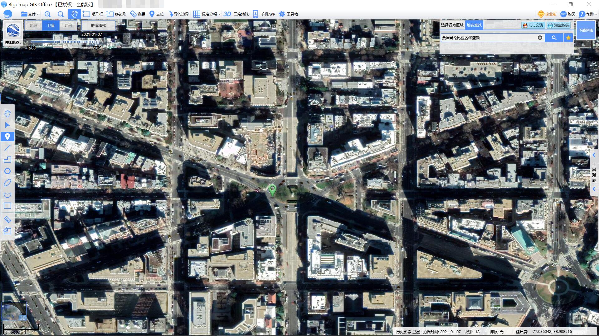The width and height of the screenshot is (599, 336).
Task: Switch to 选择行政区域 tab
Action: (452, 25)
